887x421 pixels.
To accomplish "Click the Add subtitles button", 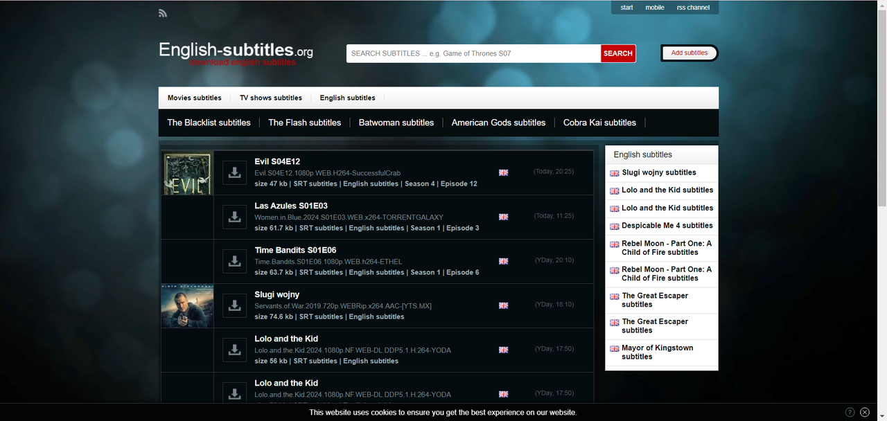I will (x=690, y=53).
